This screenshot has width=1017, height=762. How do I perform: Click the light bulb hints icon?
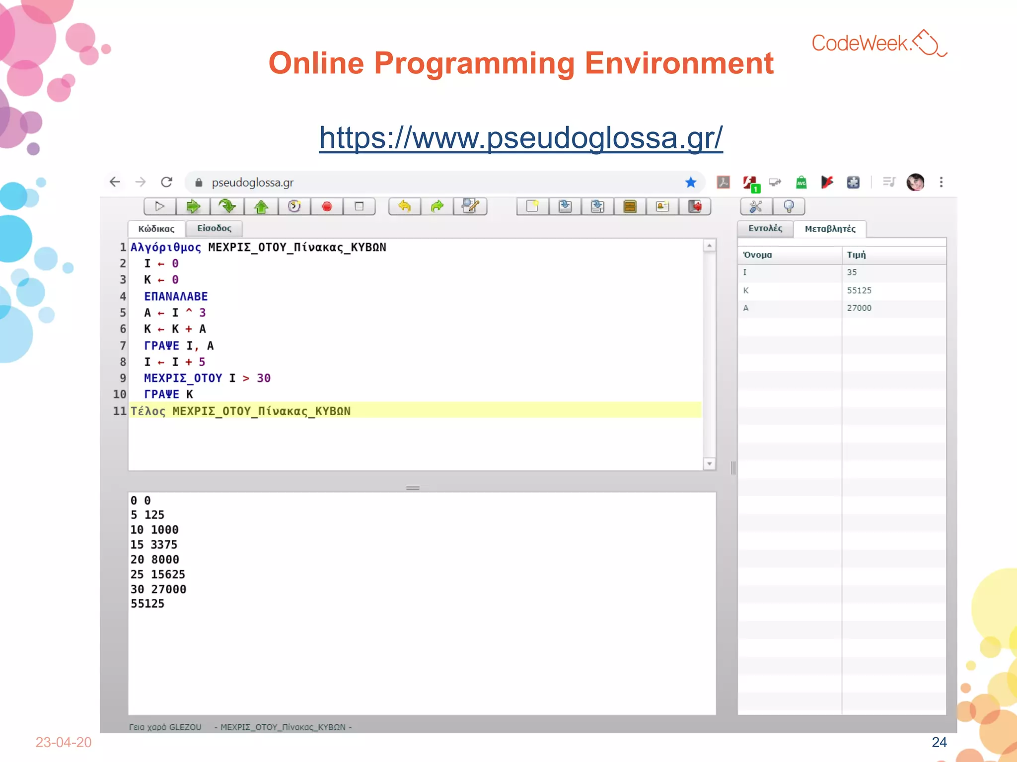coord(789,206)
